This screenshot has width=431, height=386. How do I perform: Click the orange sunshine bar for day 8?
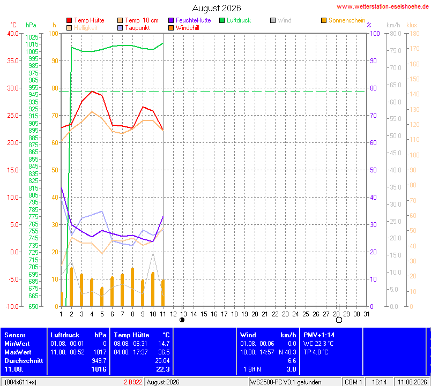[x=132, y=287]
